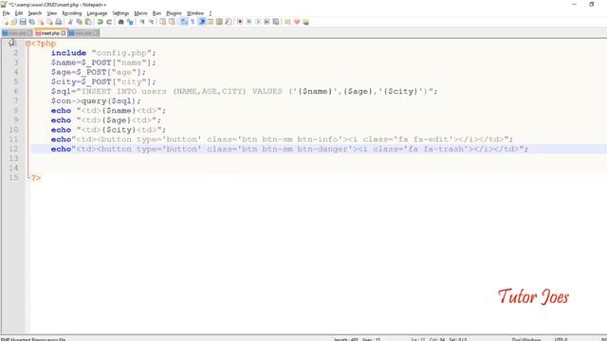Image resolution: width=607 pixels, height=341 pixels.
Task: Toggle the Function List icon
Action: pyautogui.click(x=228, y=22)
